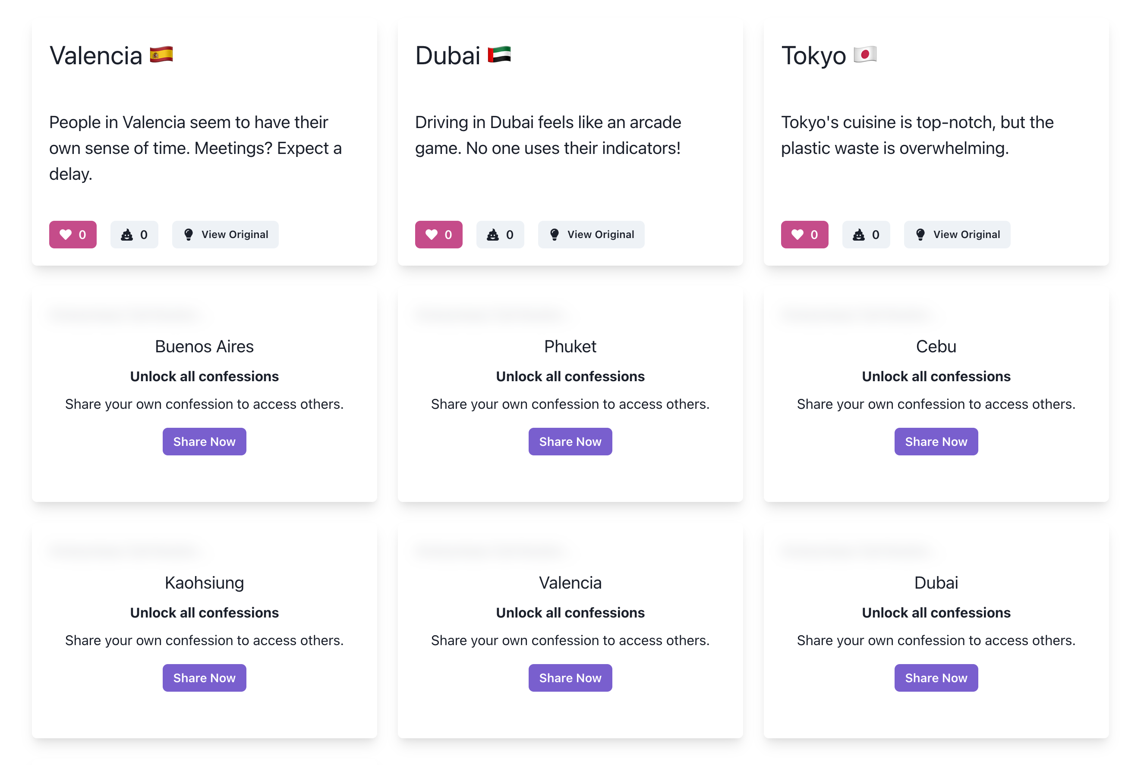This screenshot has width=1122, height=765.
Task: Click the Tokyo card title
Action: [813, 56]
